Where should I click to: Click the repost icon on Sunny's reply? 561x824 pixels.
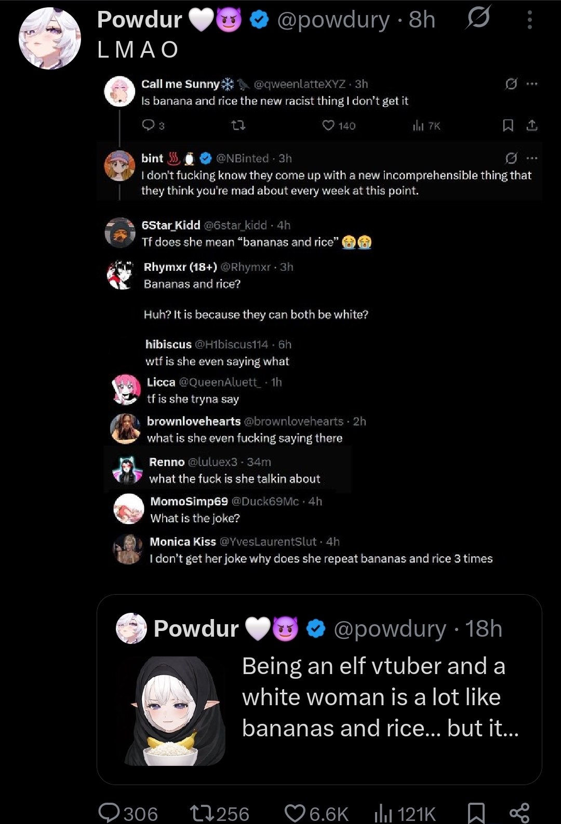tap(238, 126)
